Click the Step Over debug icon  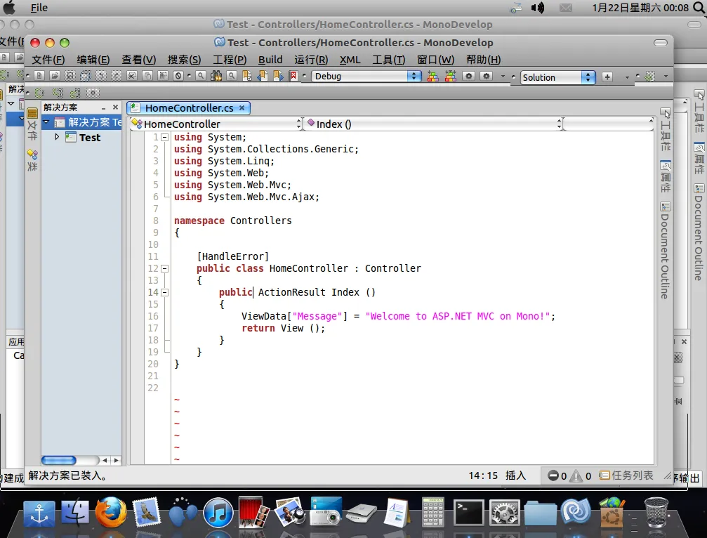40,93
